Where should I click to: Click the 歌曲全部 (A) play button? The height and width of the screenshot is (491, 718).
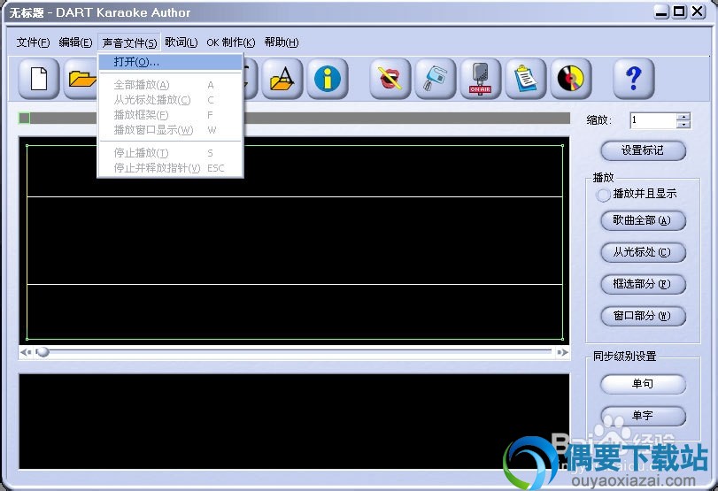643,220
